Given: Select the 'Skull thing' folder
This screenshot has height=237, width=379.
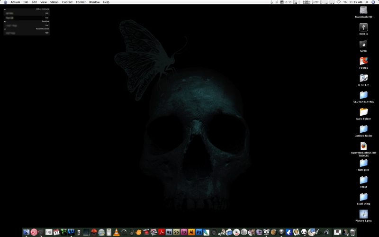Looking at the screenshot, I should click(363, 197).
